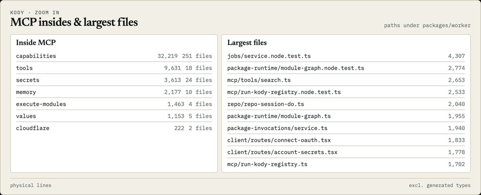Image resolution: width=481 pixels, height=195 pixels.
Task: Click the MCP insides & largest files title
Action: (x=74, y=23)
